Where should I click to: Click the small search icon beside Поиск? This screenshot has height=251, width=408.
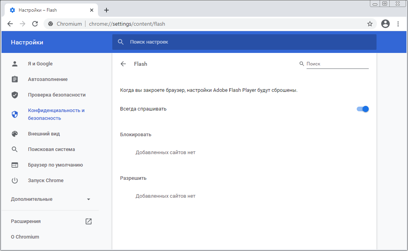click(302, 63)
